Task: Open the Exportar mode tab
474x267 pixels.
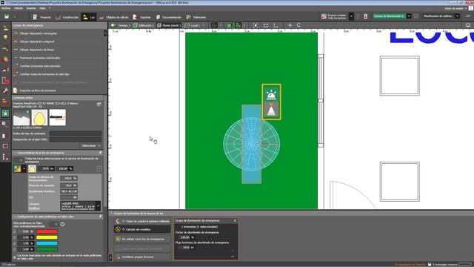Action: (141, 17)
